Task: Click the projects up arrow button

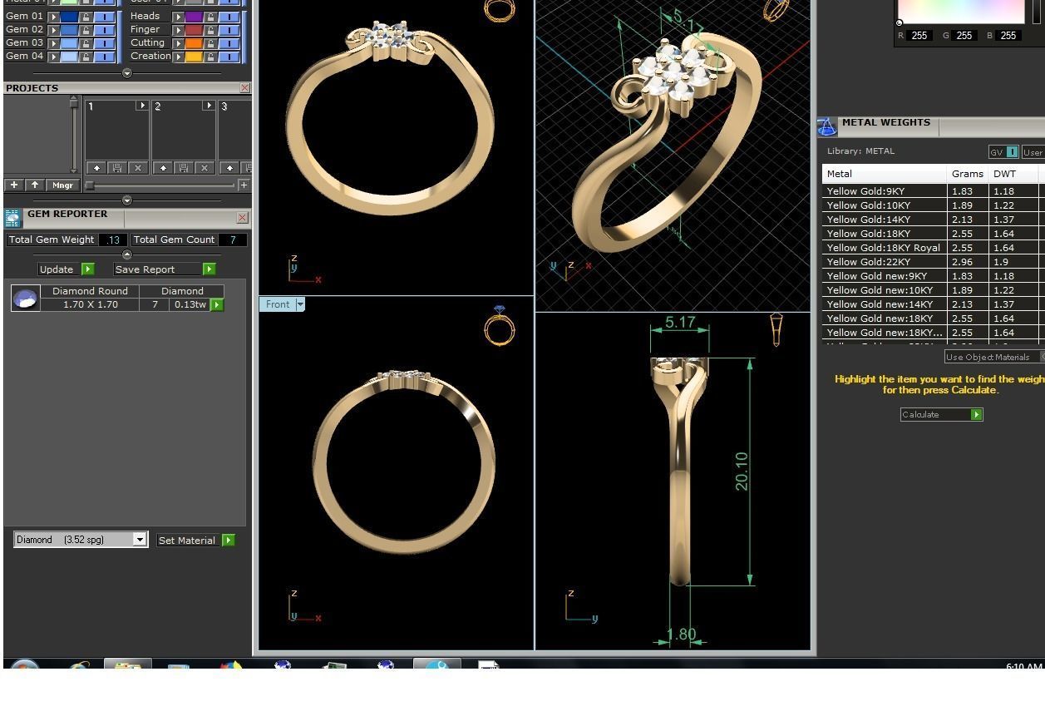Action: click(35, 185)
